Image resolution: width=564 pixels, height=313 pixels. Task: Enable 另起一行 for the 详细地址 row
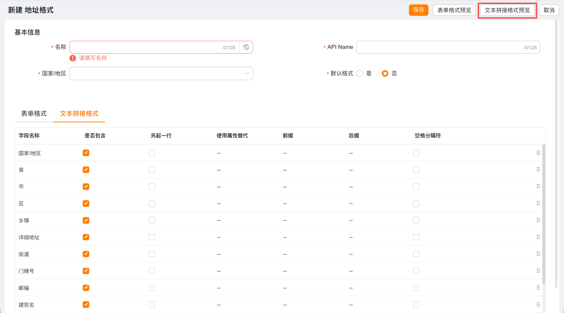point(152,237)
